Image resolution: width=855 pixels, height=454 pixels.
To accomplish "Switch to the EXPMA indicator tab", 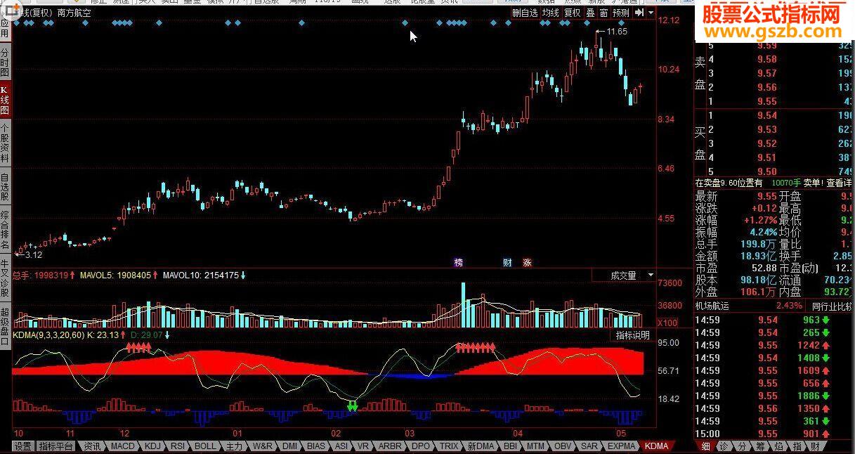I will point(622,446).
